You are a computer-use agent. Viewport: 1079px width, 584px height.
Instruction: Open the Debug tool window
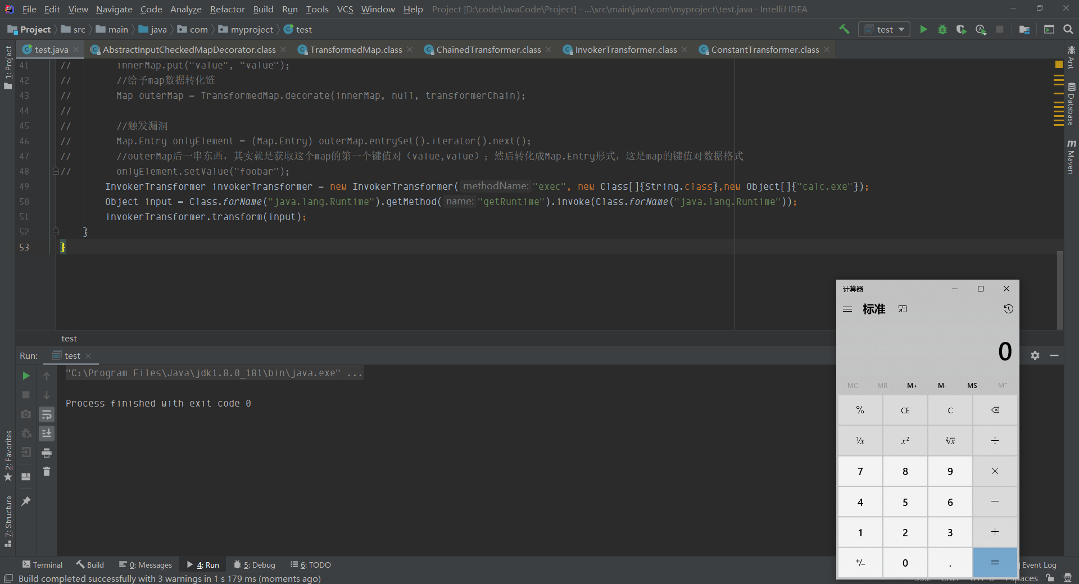coord(255,565)
